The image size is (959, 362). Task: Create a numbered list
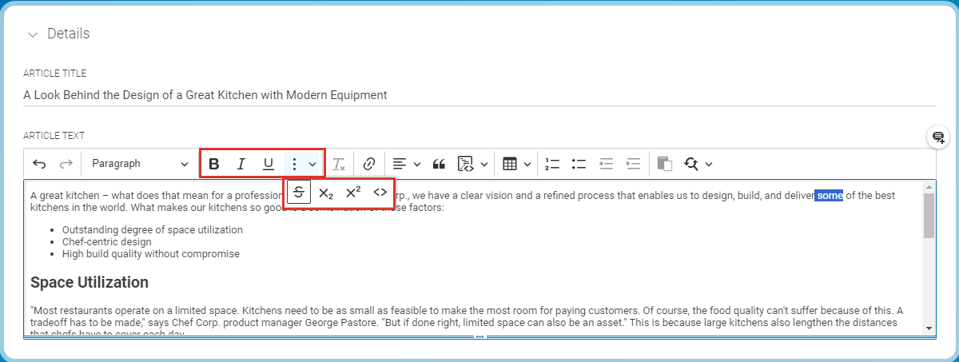[552, 164]
